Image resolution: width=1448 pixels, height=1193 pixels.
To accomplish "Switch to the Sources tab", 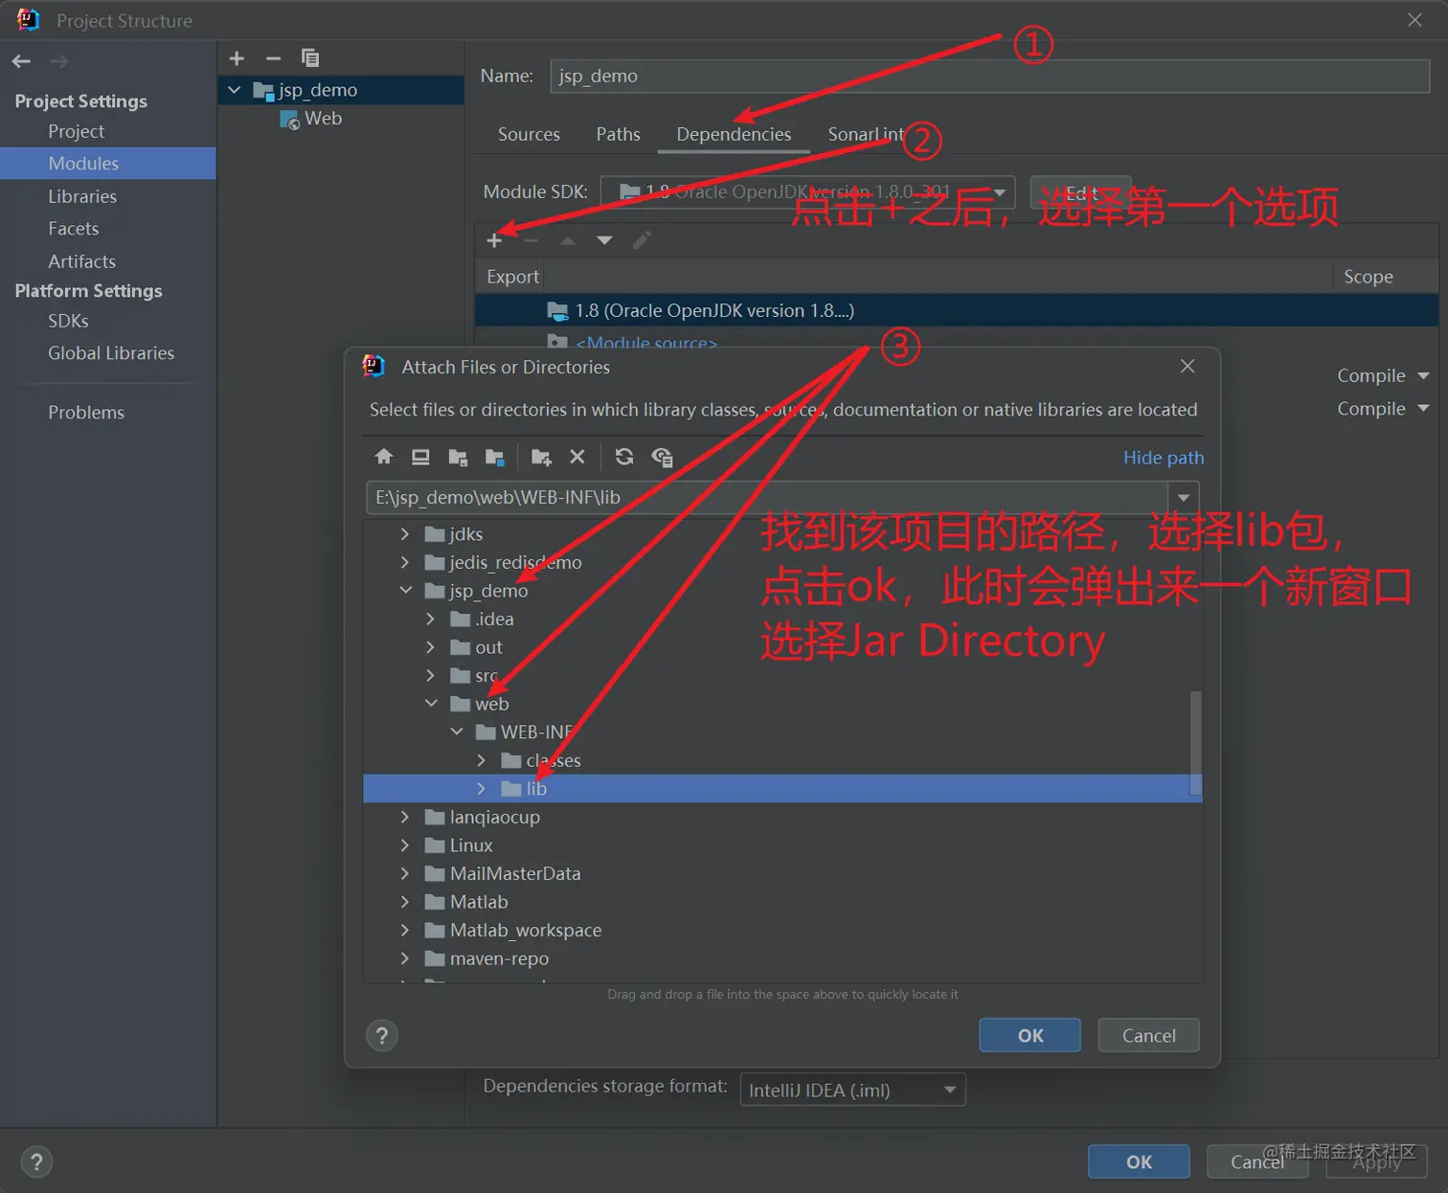I will (529, 134).
